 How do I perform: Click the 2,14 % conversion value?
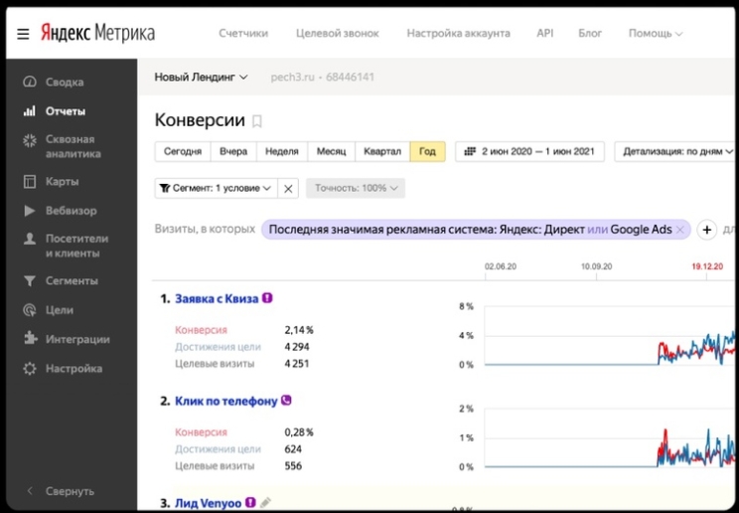click(299, 330)
